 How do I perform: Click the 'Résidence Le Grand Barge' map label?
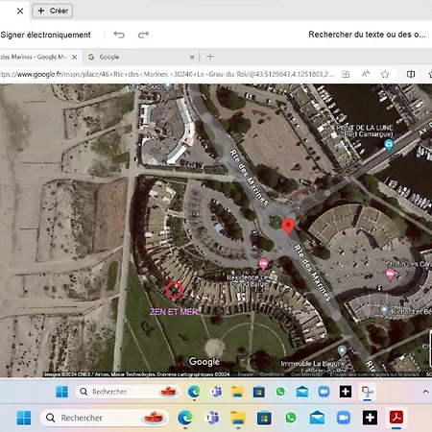point(247,280)
